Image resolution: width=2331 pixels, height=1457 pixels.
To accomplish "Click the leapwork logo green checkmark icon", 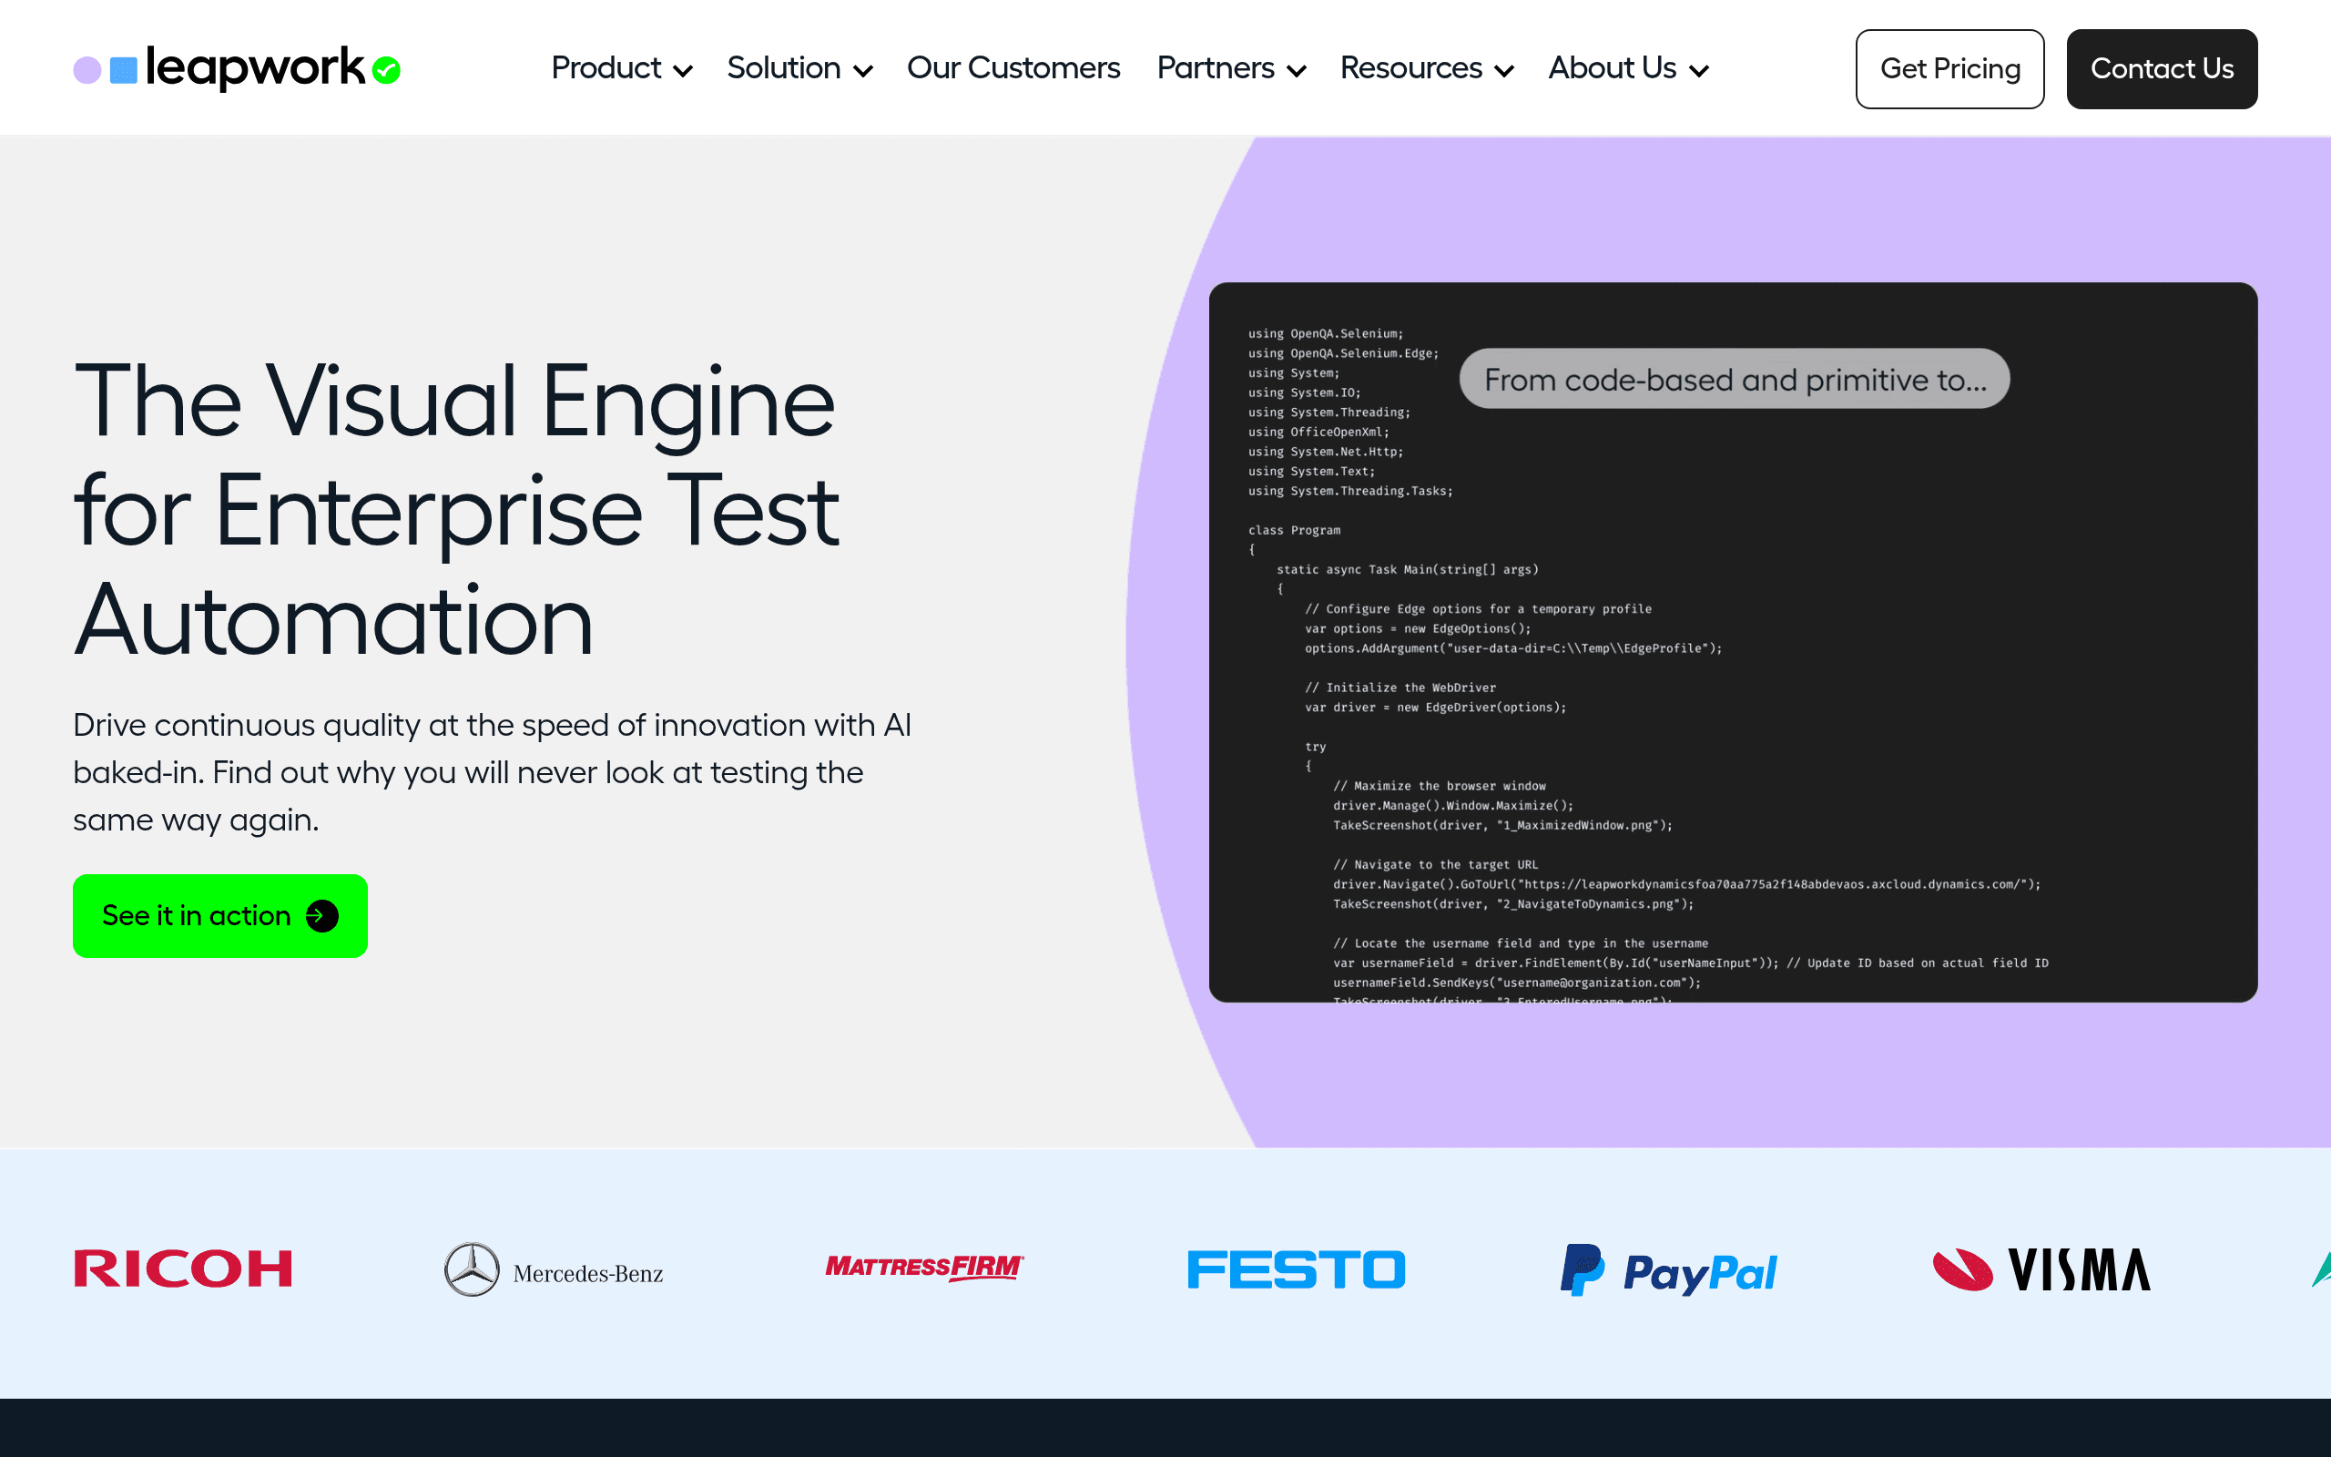I will (x=386, y=70).
